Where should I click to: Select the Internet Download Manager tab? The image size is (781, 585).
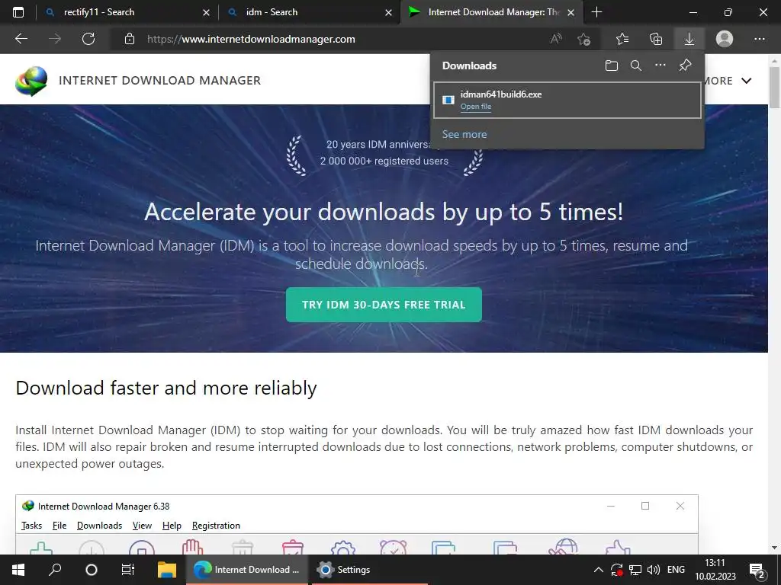tap(490, 12)
